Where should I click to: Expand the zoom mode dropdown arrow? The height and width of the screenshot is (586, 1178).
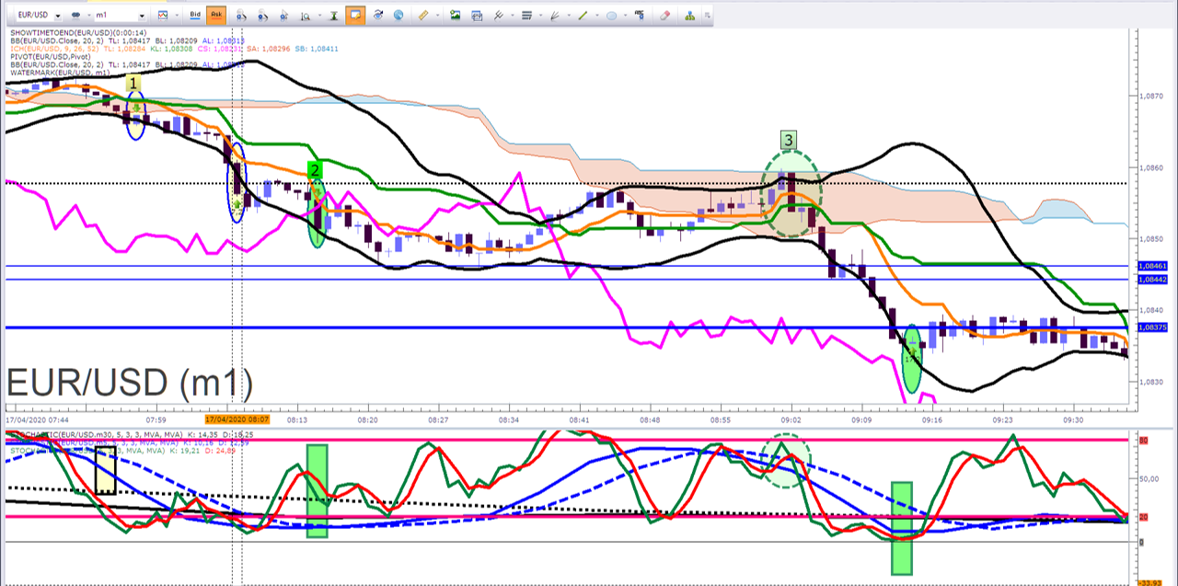[x=319, y=16]
